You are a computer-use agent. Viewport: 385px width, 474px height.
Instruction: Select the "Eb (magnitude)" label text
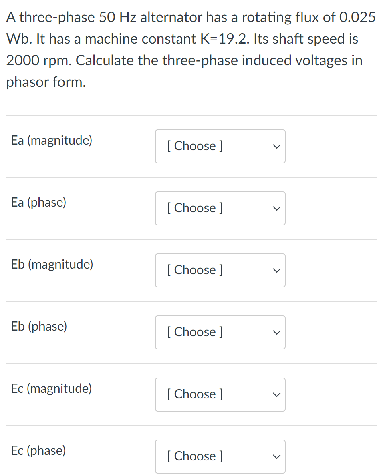52,265
